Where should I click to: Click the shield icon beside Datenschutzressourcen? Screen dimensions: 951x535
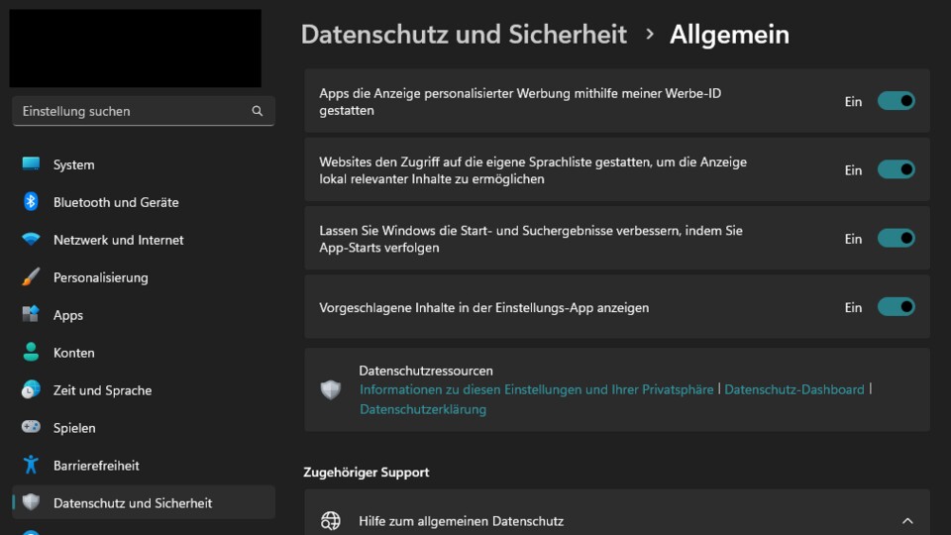(331, 389)
